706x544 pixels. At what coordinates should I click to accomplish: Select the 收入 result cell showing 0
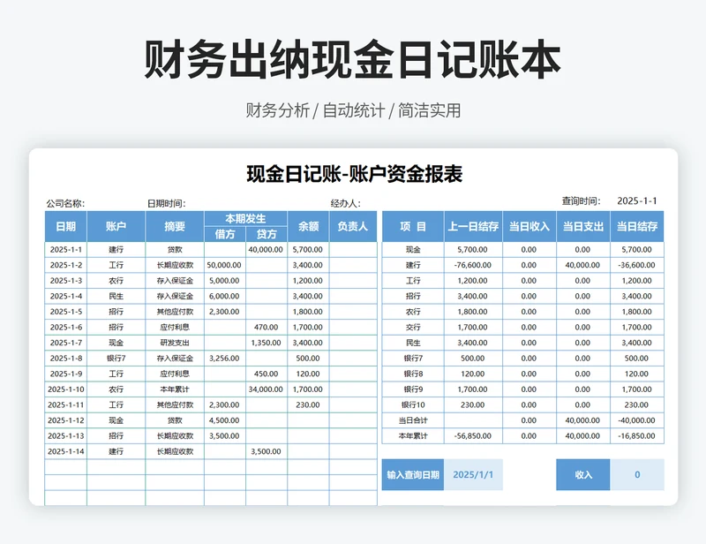click(x=636, y=474)
